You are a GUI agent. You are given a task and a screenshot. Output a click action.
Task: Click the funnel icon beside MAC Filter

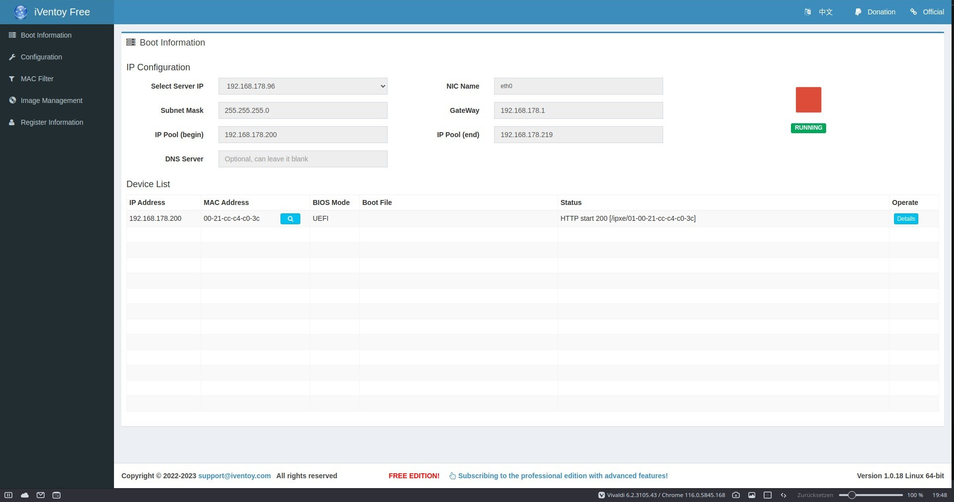pyautogui.click(x=12, y=79)
